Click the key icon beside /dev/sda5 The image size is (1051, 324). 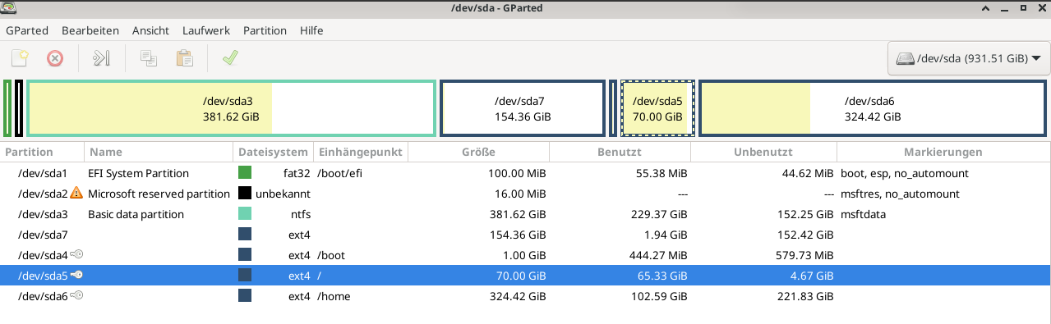click(76, 275)
